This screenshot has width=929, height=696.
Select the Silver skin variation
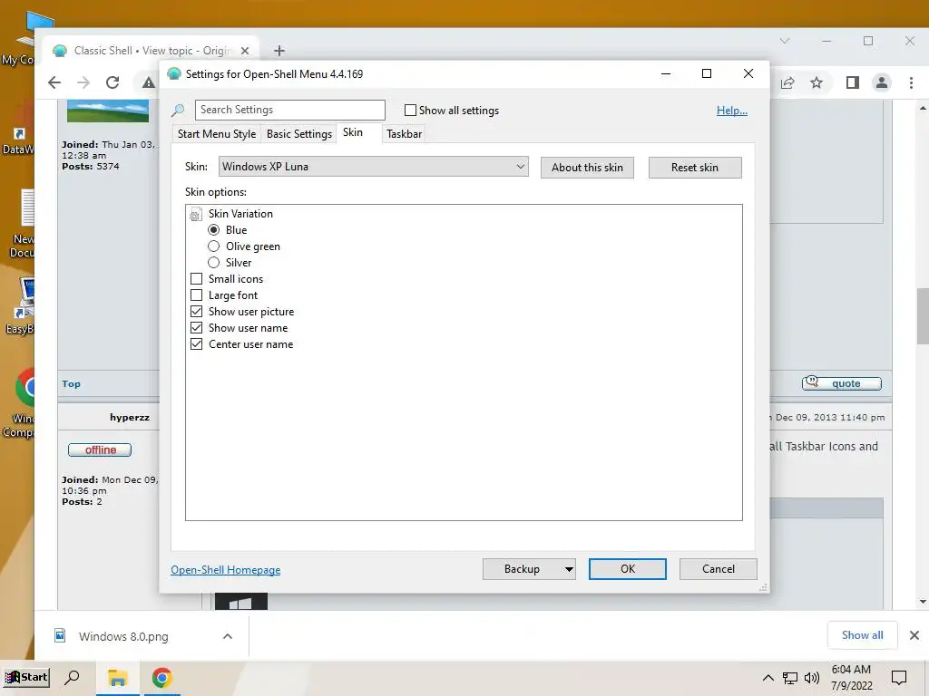pos(213,262)
